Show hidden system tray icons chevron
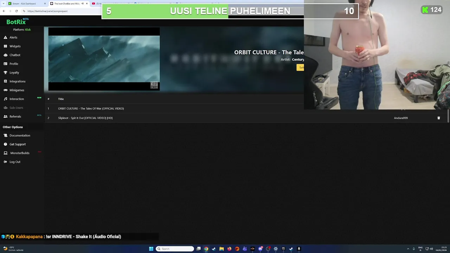 point(408,249)
